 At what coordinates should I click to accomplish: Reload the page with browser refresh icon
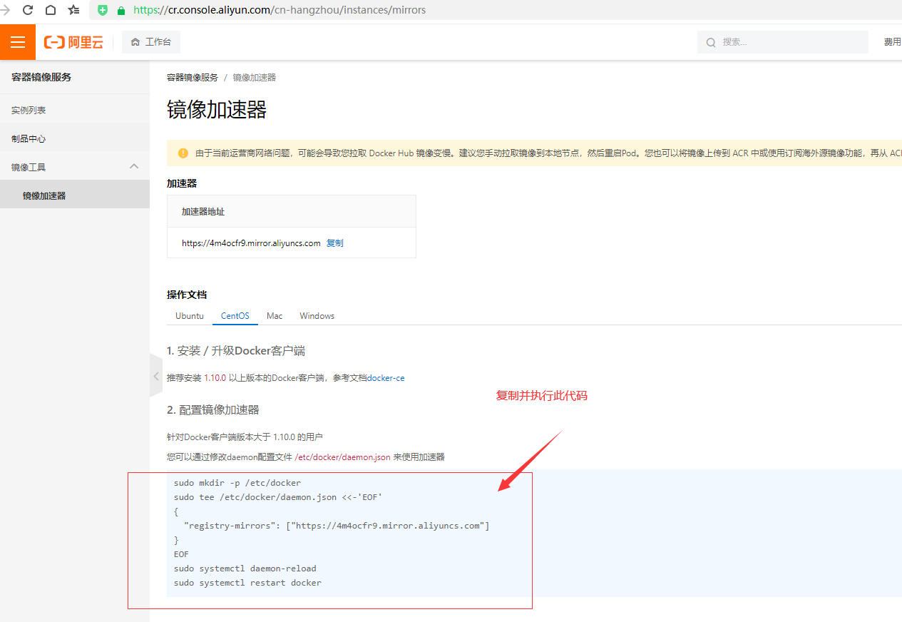[x=28, y=10]
